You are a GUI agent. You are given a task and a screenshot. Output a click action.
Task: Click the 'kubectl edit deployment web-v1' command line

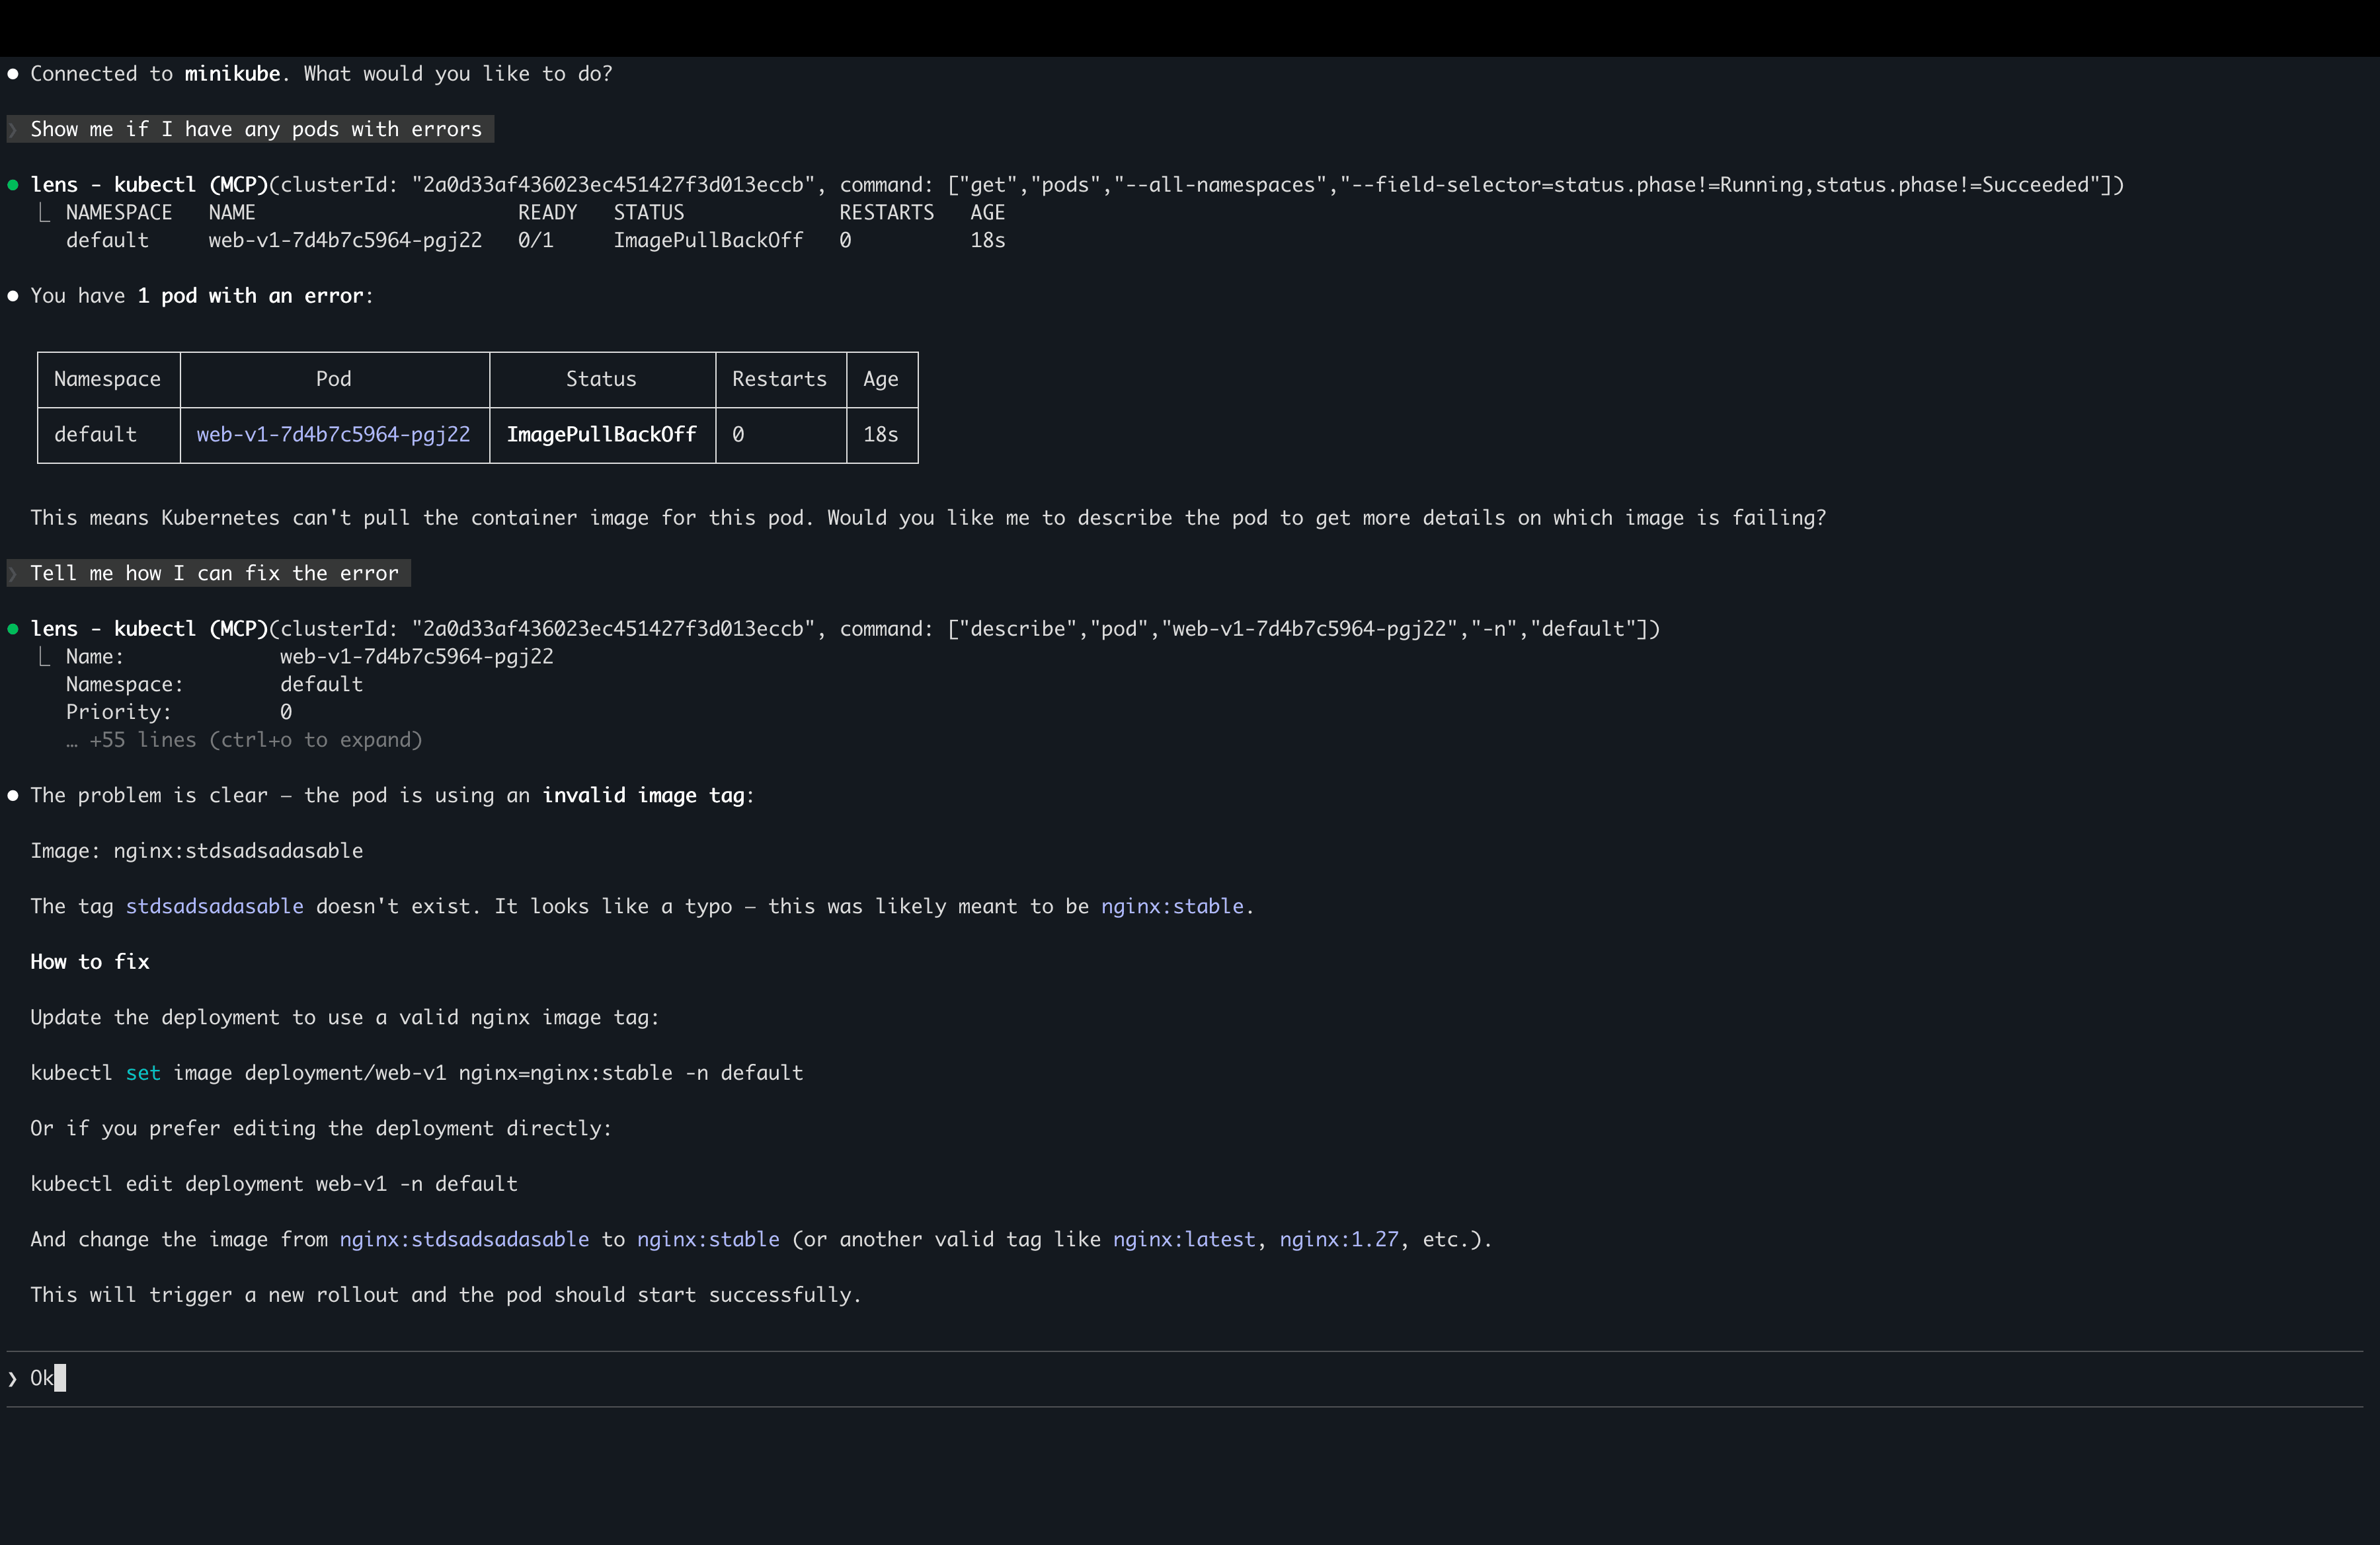coord(274,1184)
